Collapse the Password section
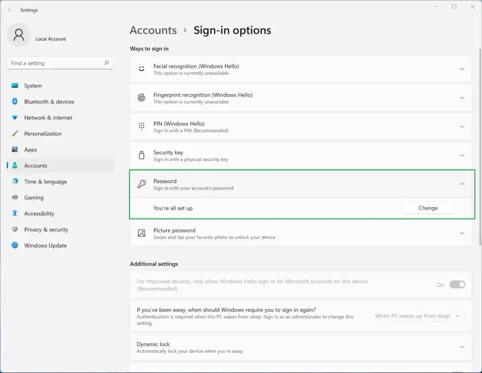Viewport: 482px width, 373px height. tap(462, 184)
